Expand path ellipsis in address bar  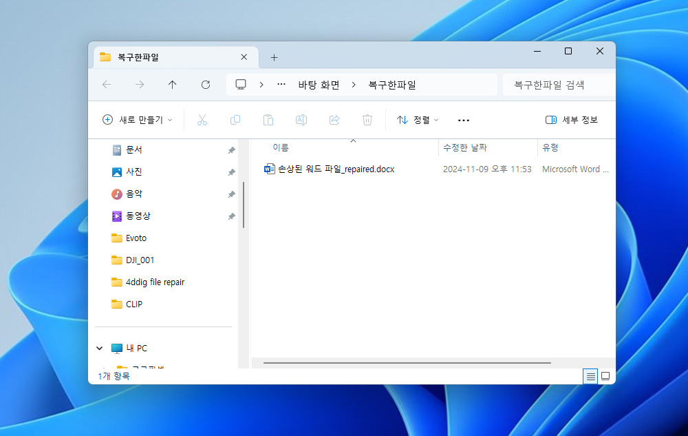pyautogui.click(x=281, y=84)
